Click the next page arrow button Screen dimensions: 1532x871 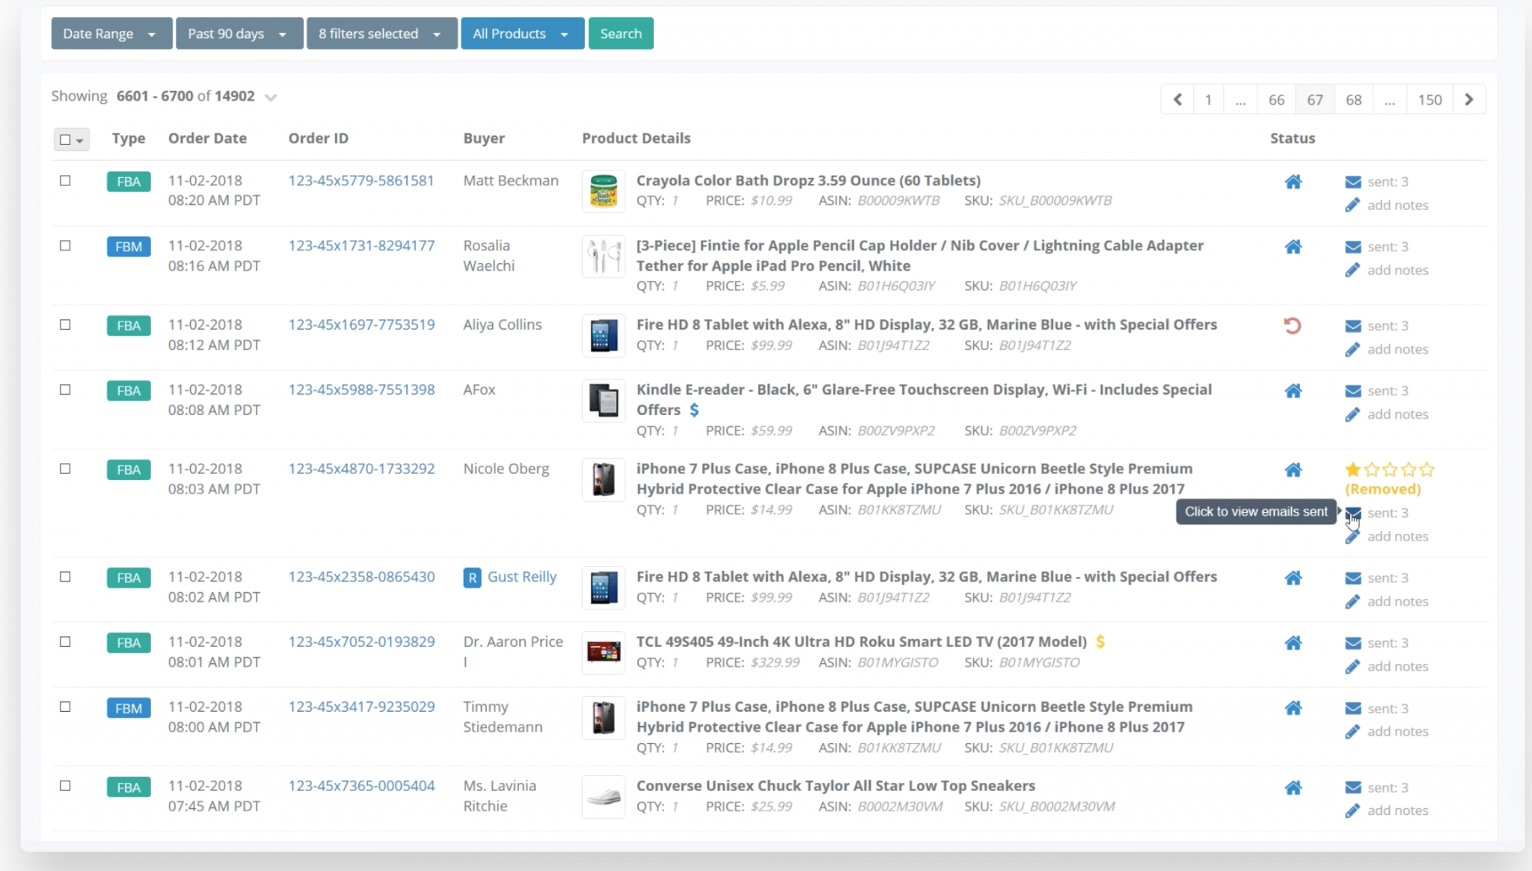(x=1469, y=99)
